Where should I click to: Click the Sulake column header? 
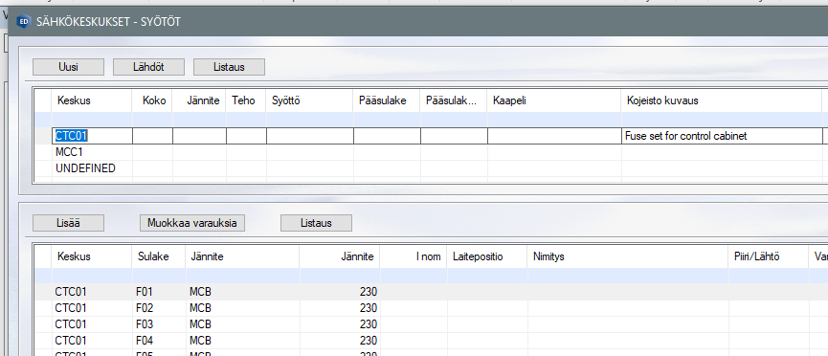[x=158, y=256]
